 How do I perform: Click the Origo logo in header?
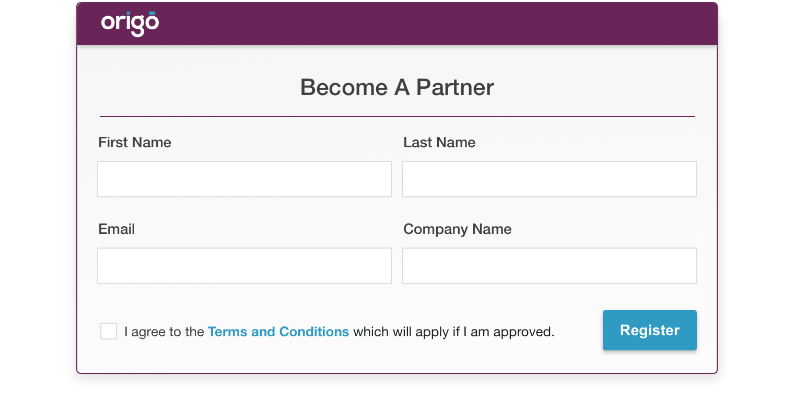pyautogui.click(x=130, y=24)
